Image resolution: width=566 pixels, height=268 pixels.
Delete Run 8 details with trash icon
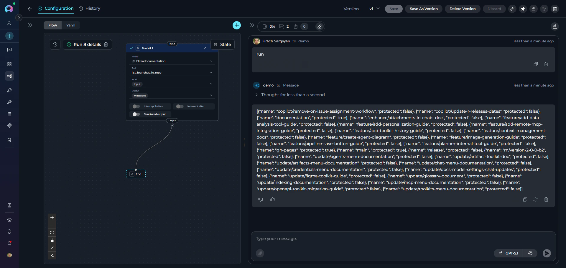pos(106,44)
